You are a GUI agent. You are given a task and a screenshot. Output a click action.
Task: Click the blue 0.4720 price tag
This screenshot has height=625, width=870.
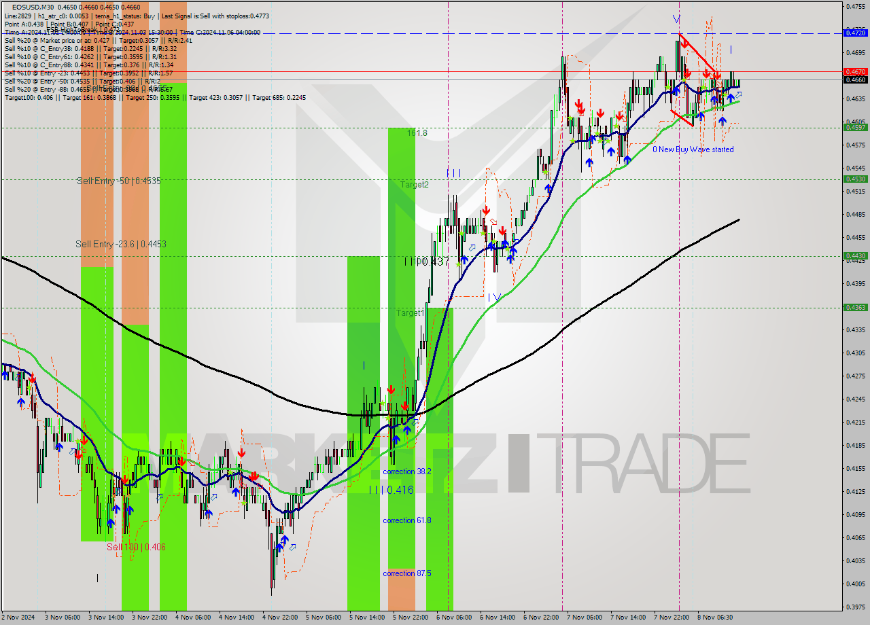(855, 32)
